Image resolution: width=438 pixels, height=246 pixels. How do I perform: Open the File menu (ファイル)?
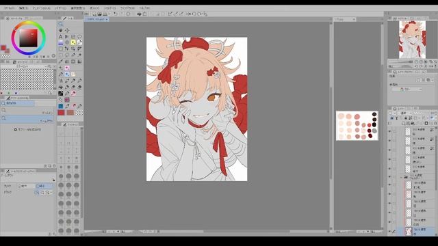click(9, 8)
